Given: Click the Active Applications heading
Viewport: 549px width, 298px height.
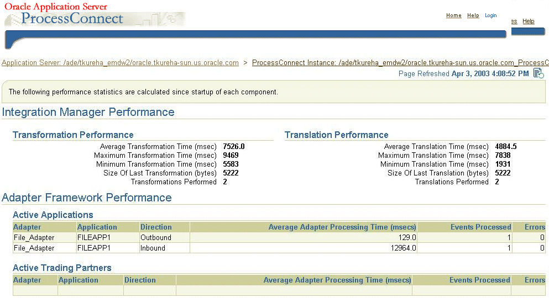Looking at the screenshot, I should (x=53, y=215).
